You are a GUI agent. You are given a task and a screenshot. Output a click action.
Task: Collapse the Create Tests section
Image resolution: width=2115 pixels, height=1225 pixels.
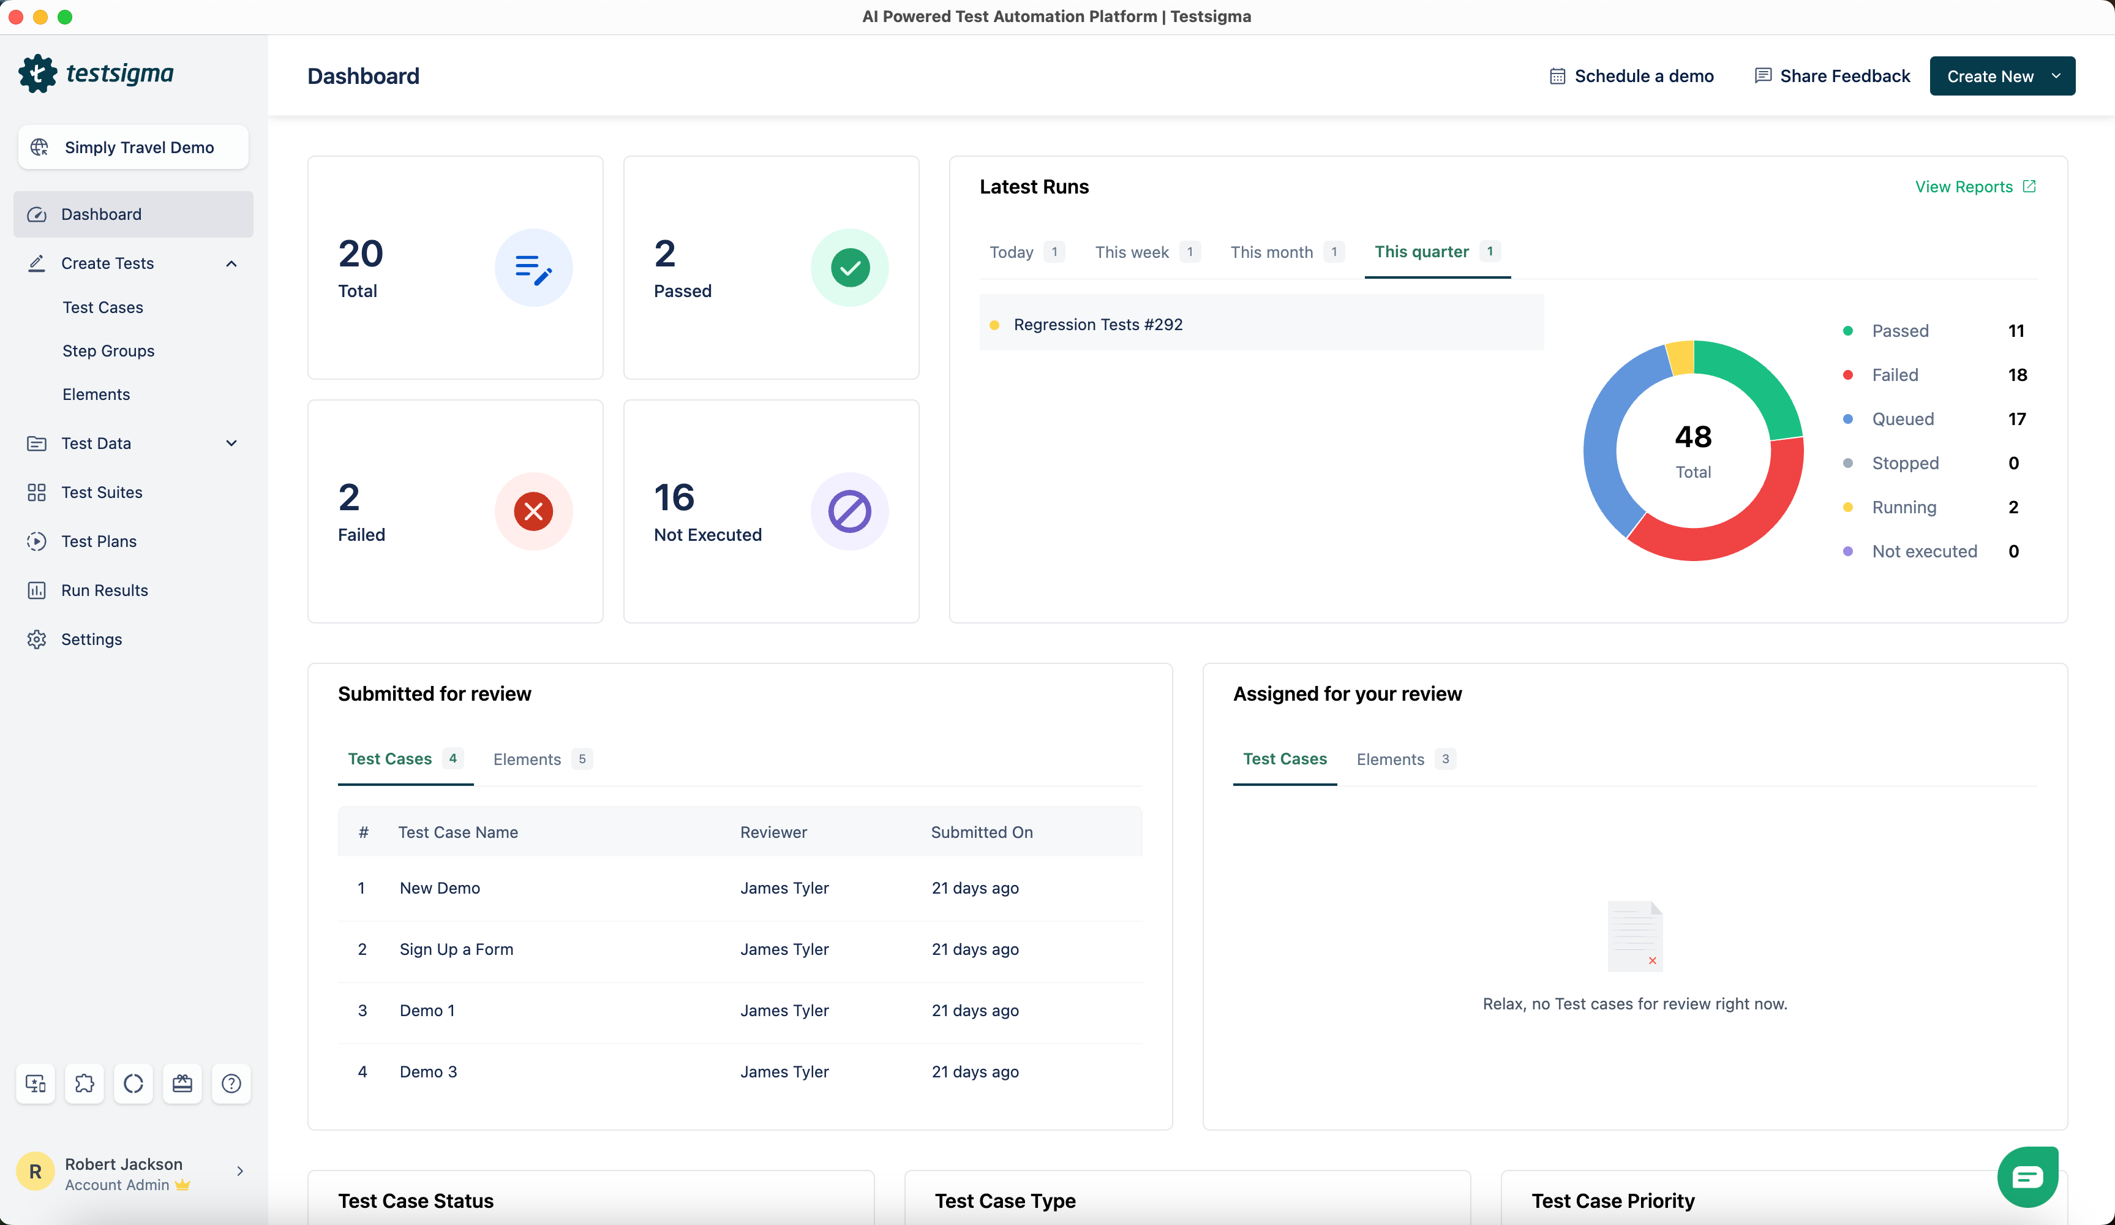231,263
